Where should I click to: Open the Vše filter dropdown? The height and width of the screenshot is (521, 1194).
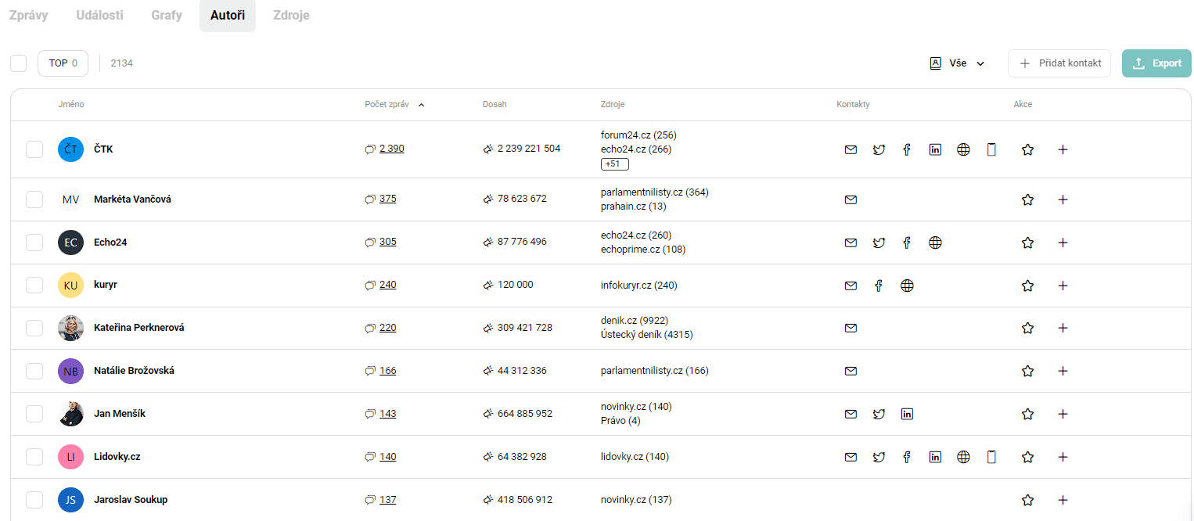coord(956,63)
